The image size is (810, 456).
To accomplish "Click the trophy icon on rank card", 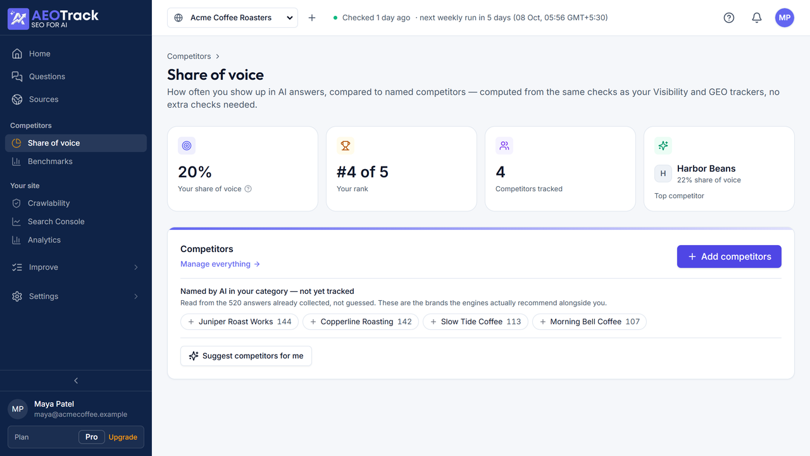I will [346, 146].
